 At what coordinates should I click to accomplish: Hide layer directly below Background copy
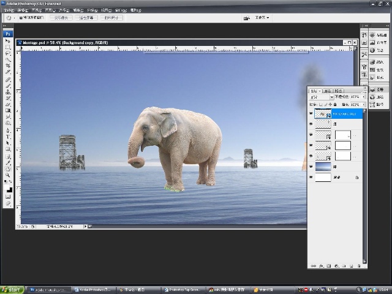311,124
